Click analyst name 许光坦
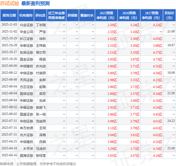 41,66
